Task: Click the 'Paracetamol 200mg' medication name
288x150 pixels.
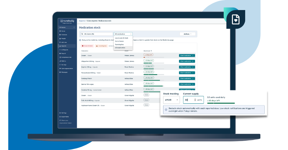Action: click(88, 73)
